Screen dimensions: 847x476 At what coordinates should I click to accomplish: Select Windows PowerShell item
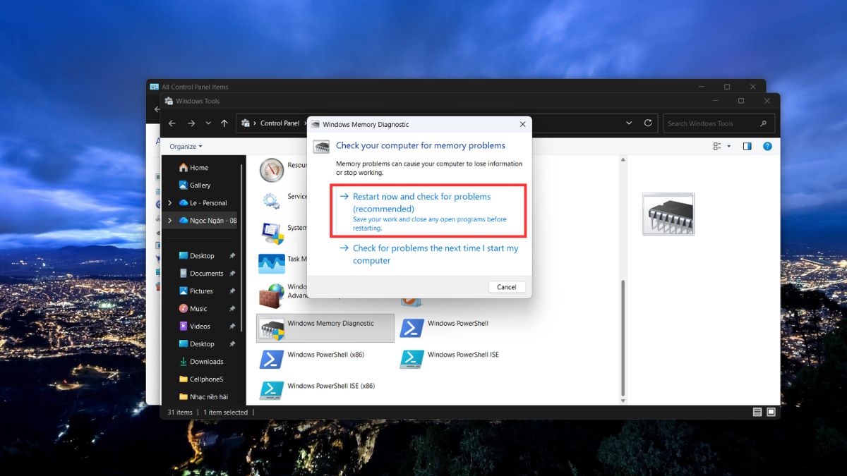(446, 328)
